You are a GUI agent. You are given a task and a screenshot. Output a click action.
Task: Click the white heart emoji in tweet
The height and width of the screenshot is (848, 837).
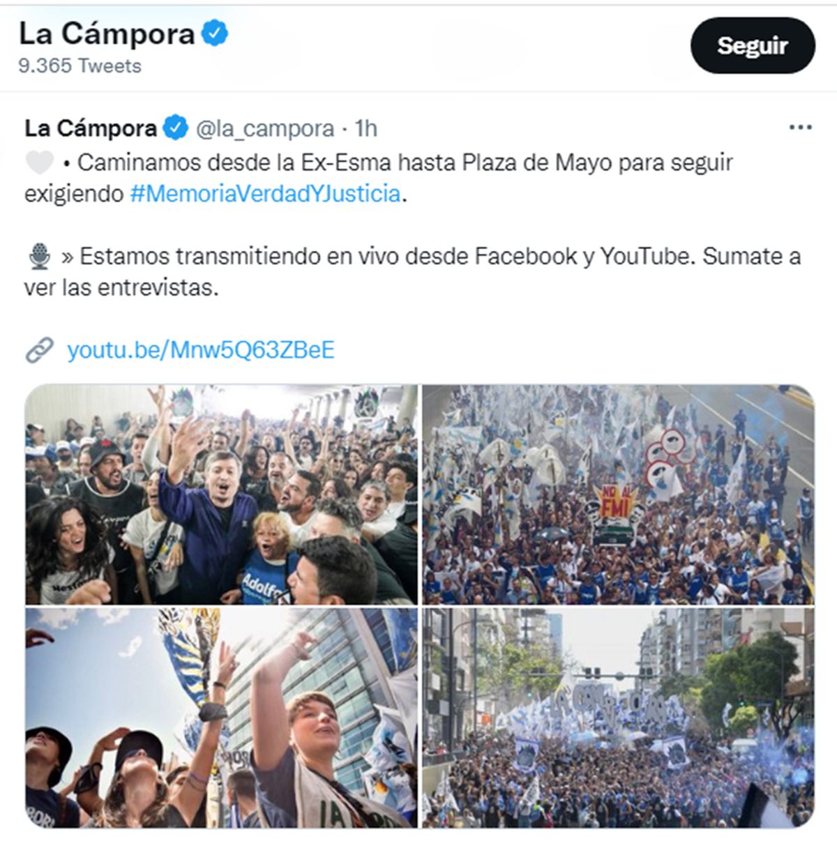[40, 162]
